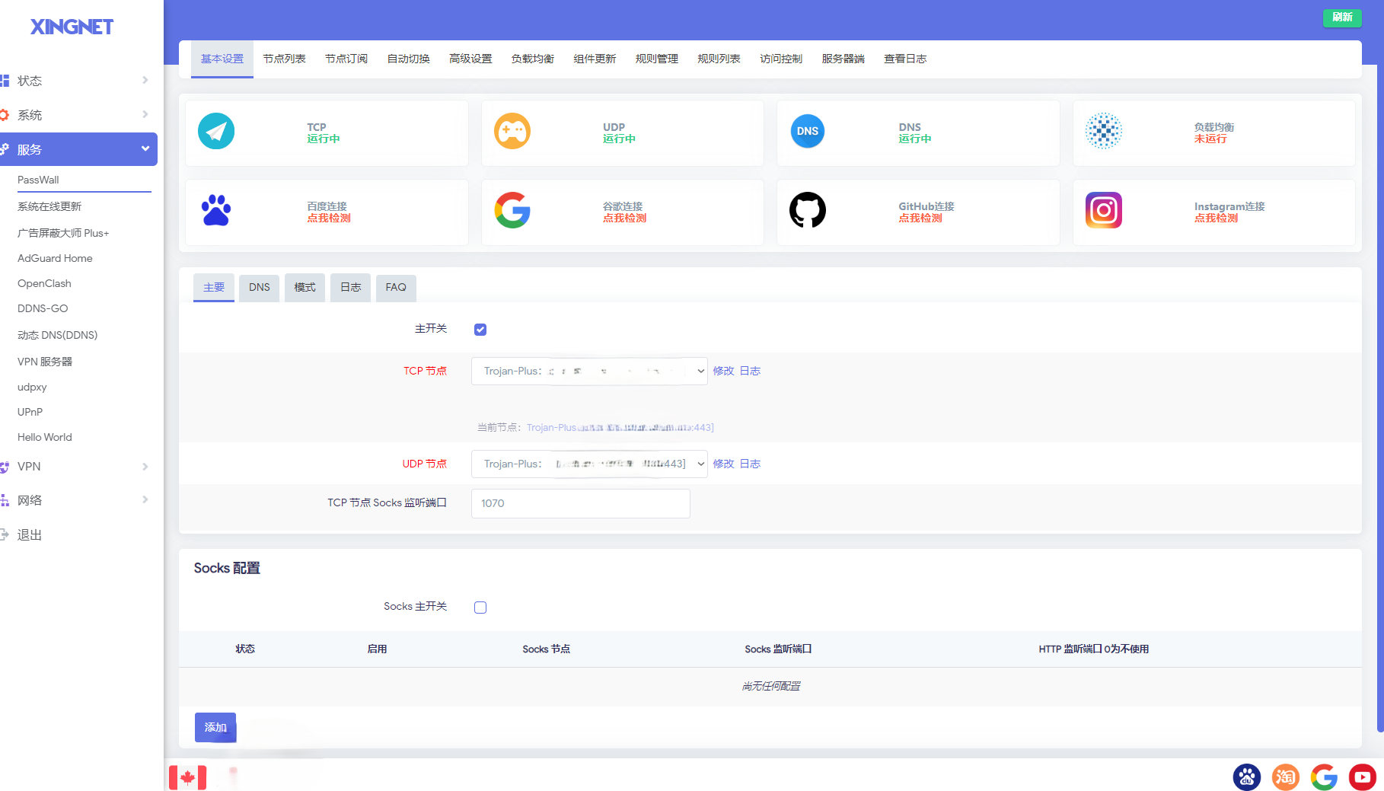Click the 状态 sidebar icon
This screenshot has width=1384, height=791.
coord(5,81)
